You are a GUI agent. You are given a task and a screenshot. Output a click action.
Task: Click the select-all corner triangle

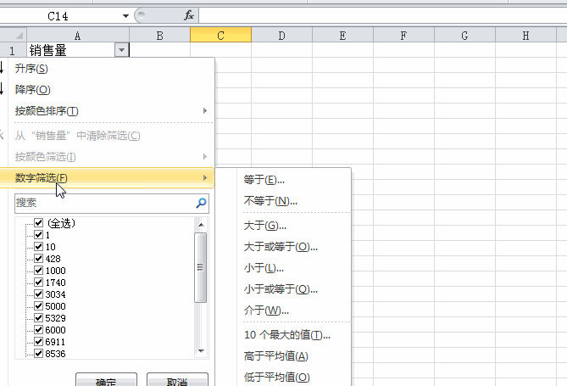[19, 36]
